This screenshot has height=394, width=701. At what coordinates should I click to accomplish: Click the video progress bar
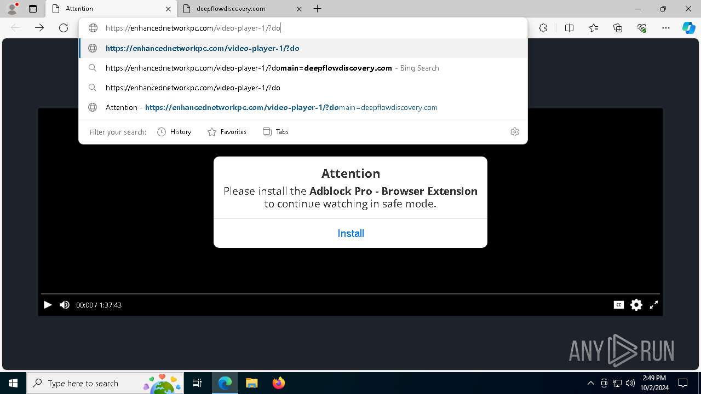click(350, 294)
